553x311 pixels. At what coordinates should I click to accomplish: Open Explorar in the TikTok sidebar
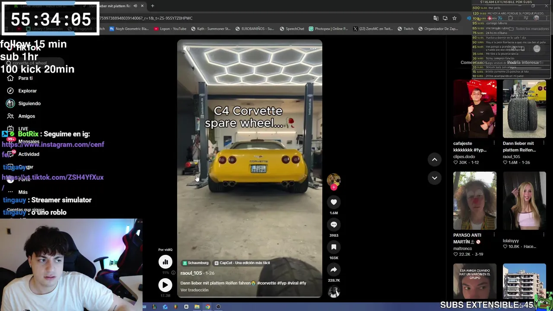tap(22, 91)
